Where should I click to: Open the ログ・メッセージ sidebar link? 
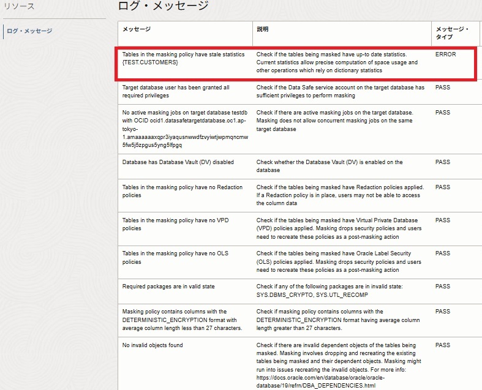[x=29, y=31]
